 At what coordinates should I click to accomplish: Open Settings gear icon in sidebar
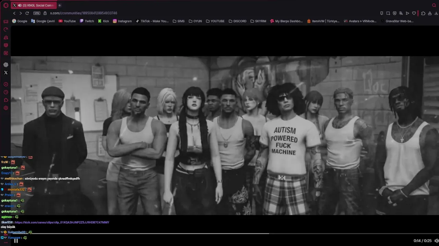coord(6,108)
